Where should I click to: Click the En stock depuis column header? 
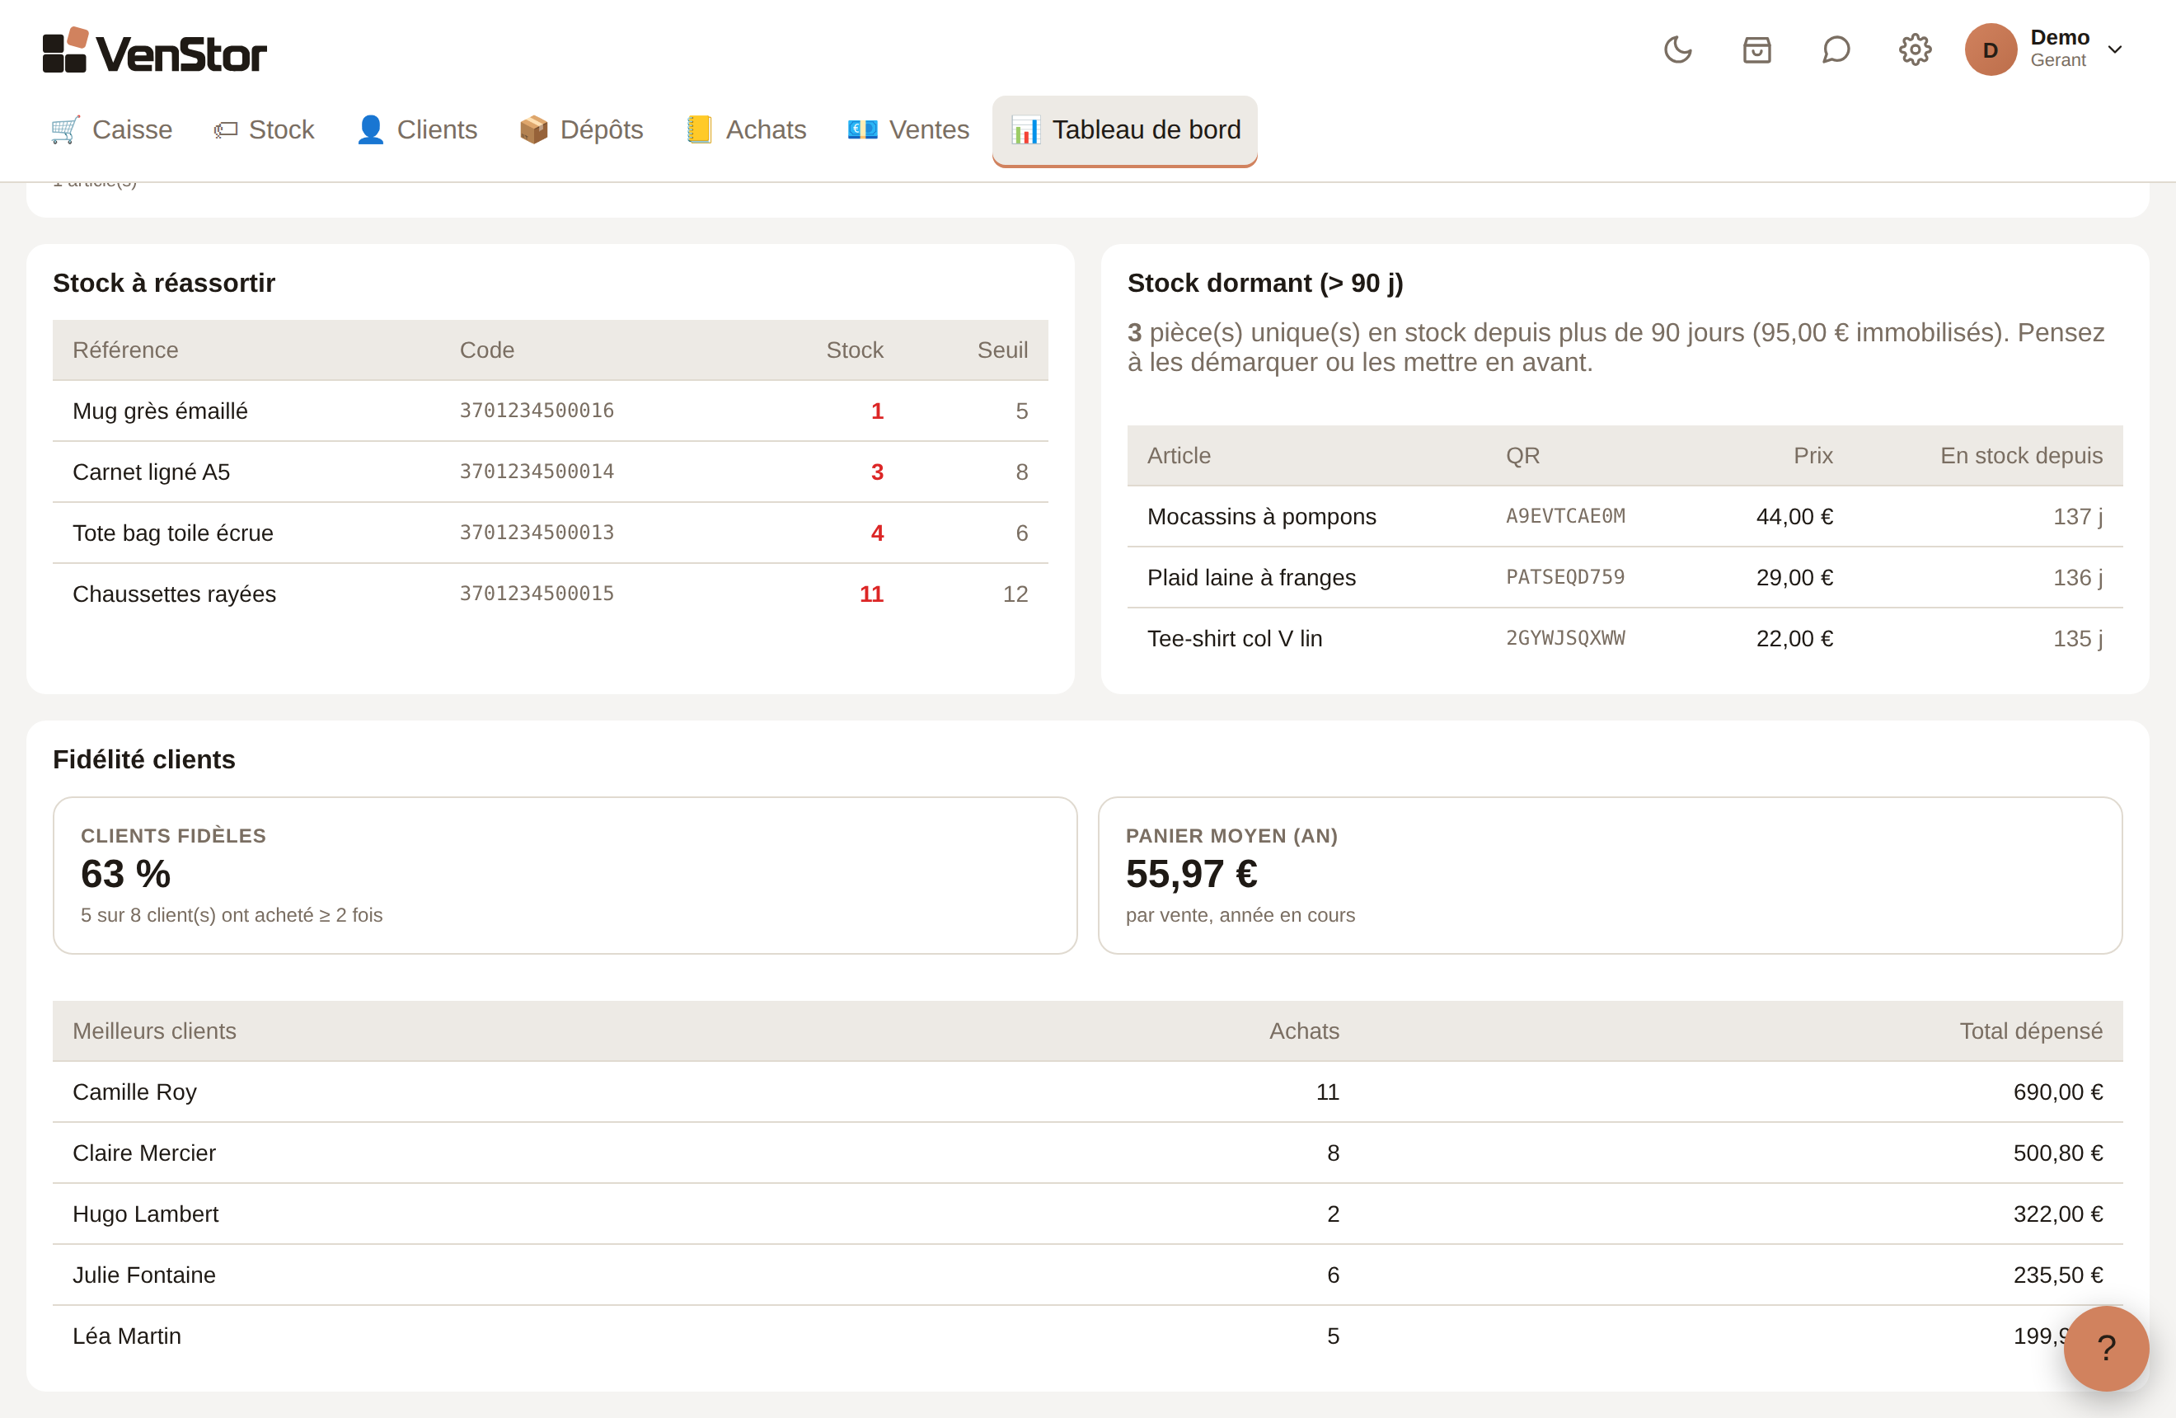(2022, 455)
